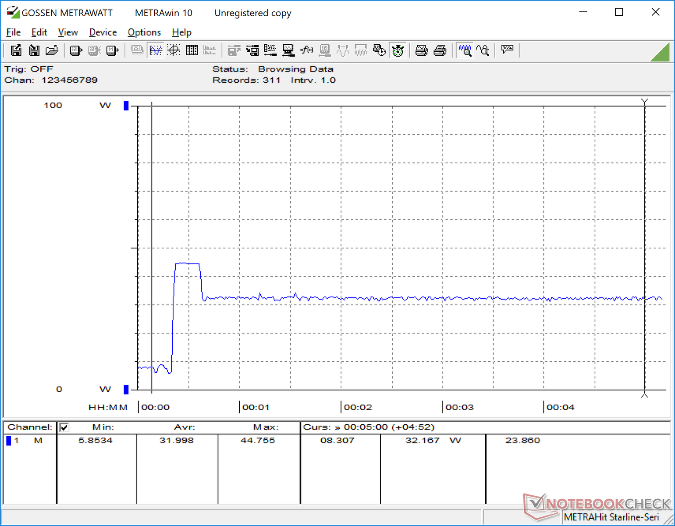Click the grayed meter settings icon
Viewport: 675px width, 526px height.
coord(325,50)
